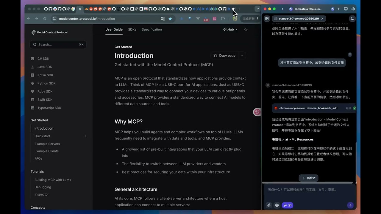This screenshot has width=381, height=214.
Task: Click the translate page icon in address bar
Action: point(163,18)
